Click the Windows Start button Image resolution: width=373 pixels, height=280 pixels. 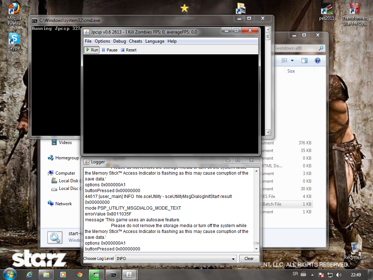(x=9, y=274)
